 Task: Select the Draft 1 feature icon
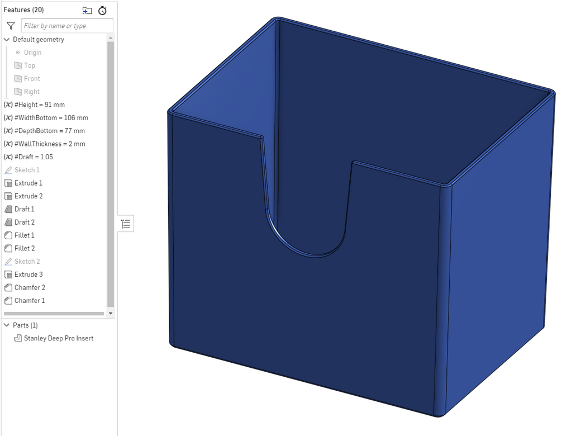point(8,209)
